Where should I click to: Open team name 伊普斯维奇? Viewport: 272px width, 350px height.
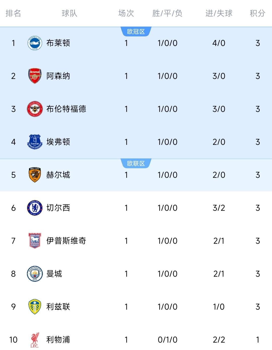(66, 241)
